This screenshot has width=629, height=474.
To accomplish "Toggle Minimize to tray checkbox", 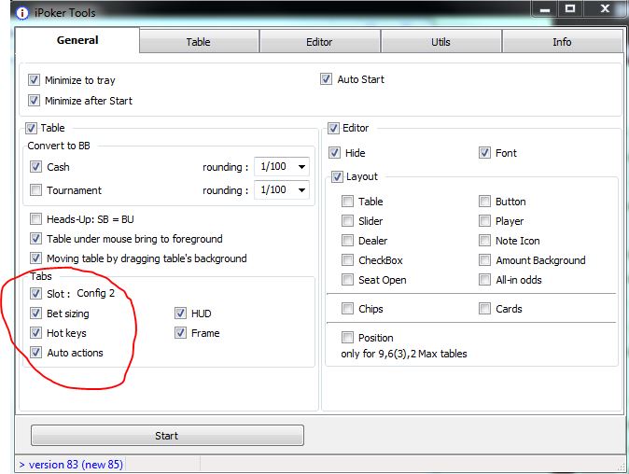I will point(35,80).
